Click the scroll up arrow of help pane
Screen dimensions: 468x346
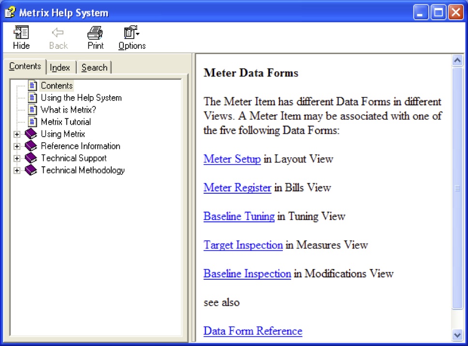pos(457,60)
